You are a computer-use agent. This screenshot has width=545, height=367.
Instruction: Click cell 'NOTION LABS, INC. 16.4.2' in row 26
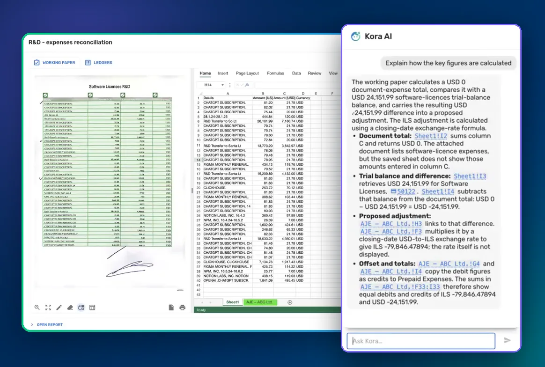coord(228,215)
